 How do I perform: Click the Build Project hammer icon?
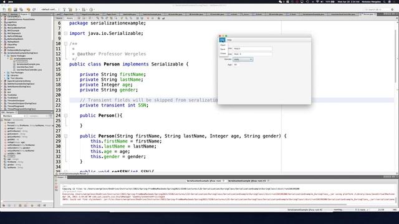click(64, 10)
